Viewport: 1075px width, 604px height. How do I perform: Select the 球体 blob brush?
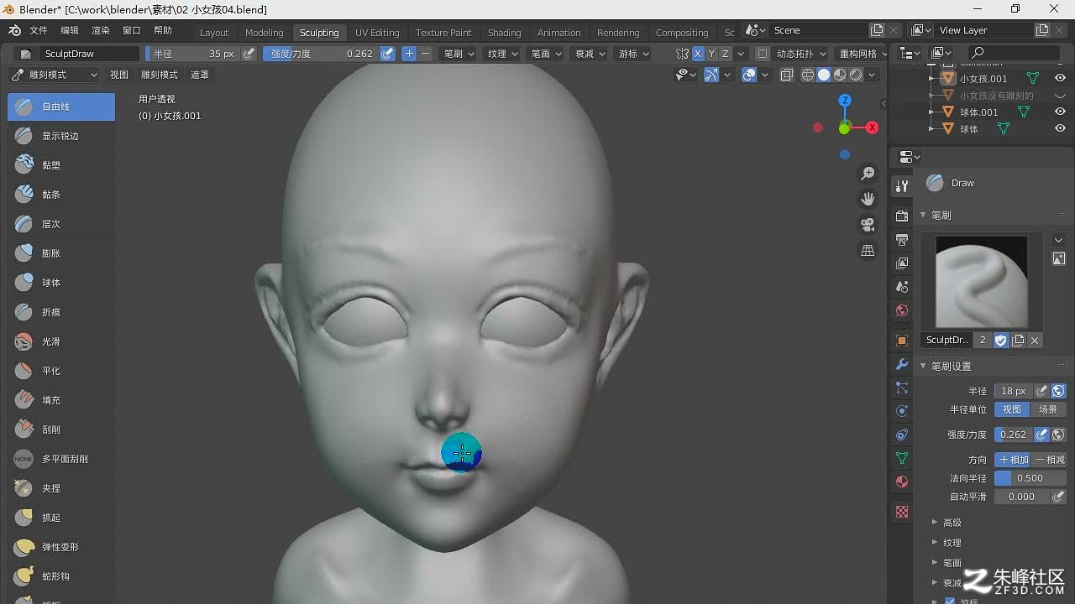61,283
